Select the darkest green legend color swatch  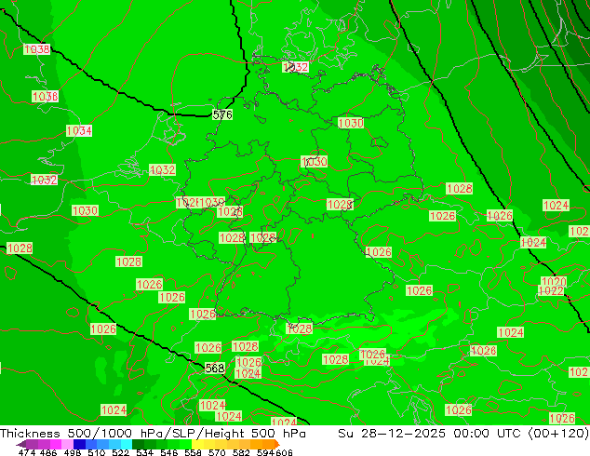(138, 444)
